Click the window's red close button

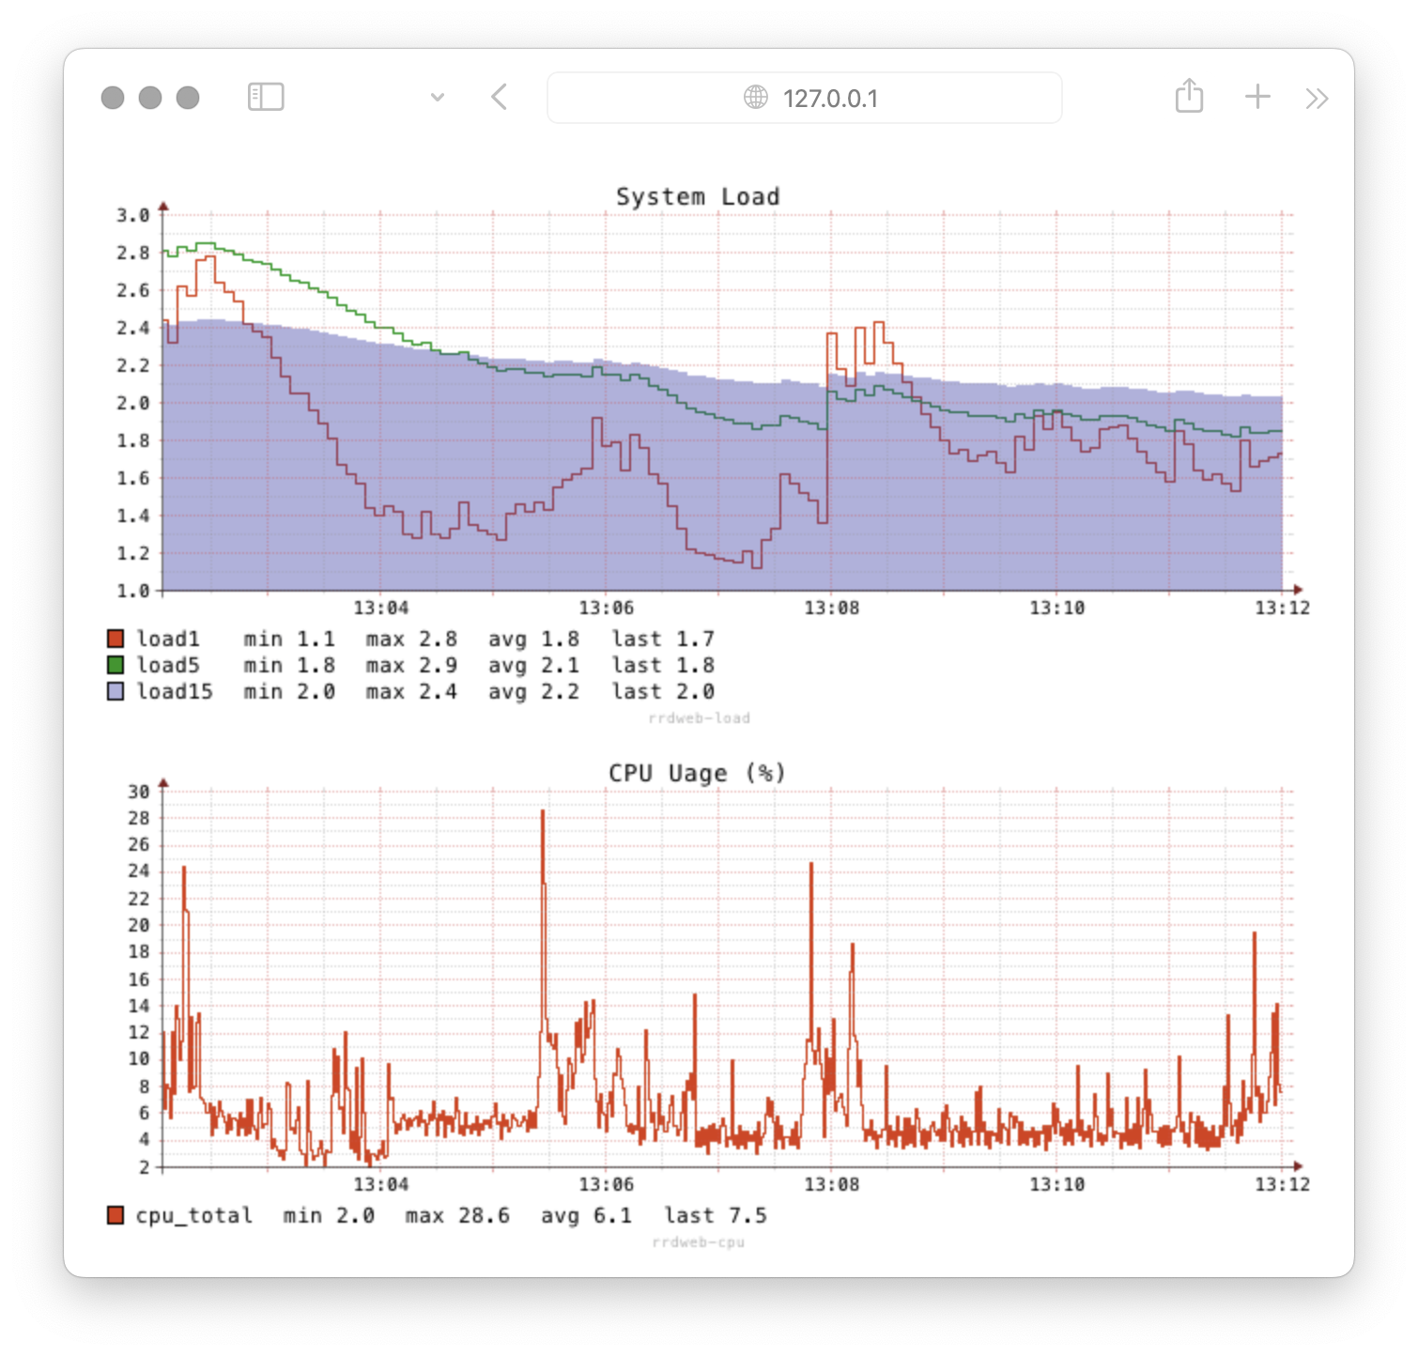[113, 98]
